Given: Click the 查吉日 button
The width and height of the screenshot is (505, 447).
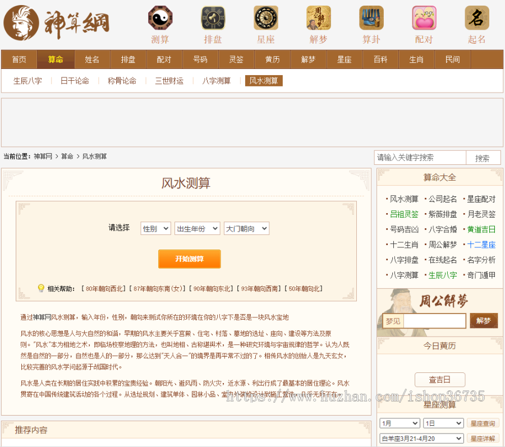Looking at the screenshot, I should coord(439,380).
